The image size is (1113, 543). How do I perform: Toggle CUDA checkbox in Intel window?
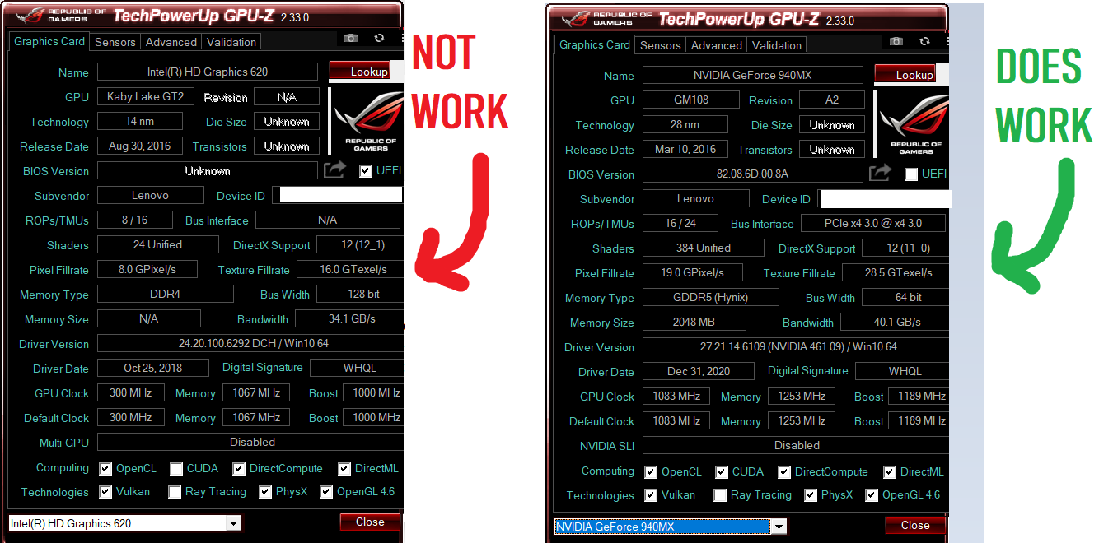[176, 469]
